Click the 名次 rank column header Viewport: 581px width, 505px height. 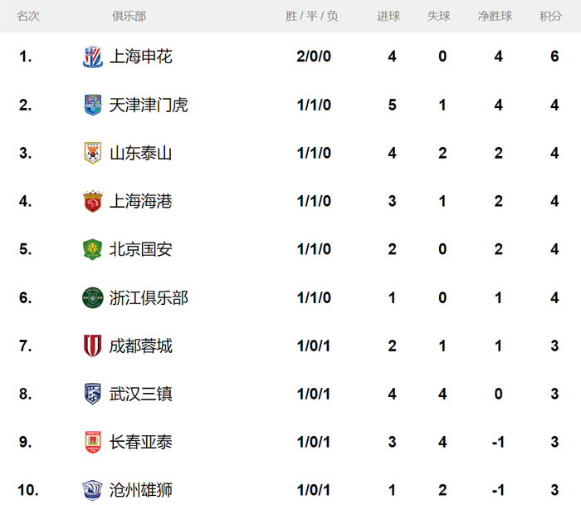tap(28, 17)
